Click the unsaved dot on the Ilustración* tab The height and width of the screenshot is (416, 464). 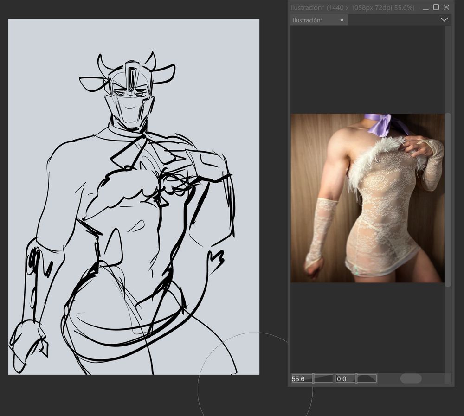click(x=342, y=20)
